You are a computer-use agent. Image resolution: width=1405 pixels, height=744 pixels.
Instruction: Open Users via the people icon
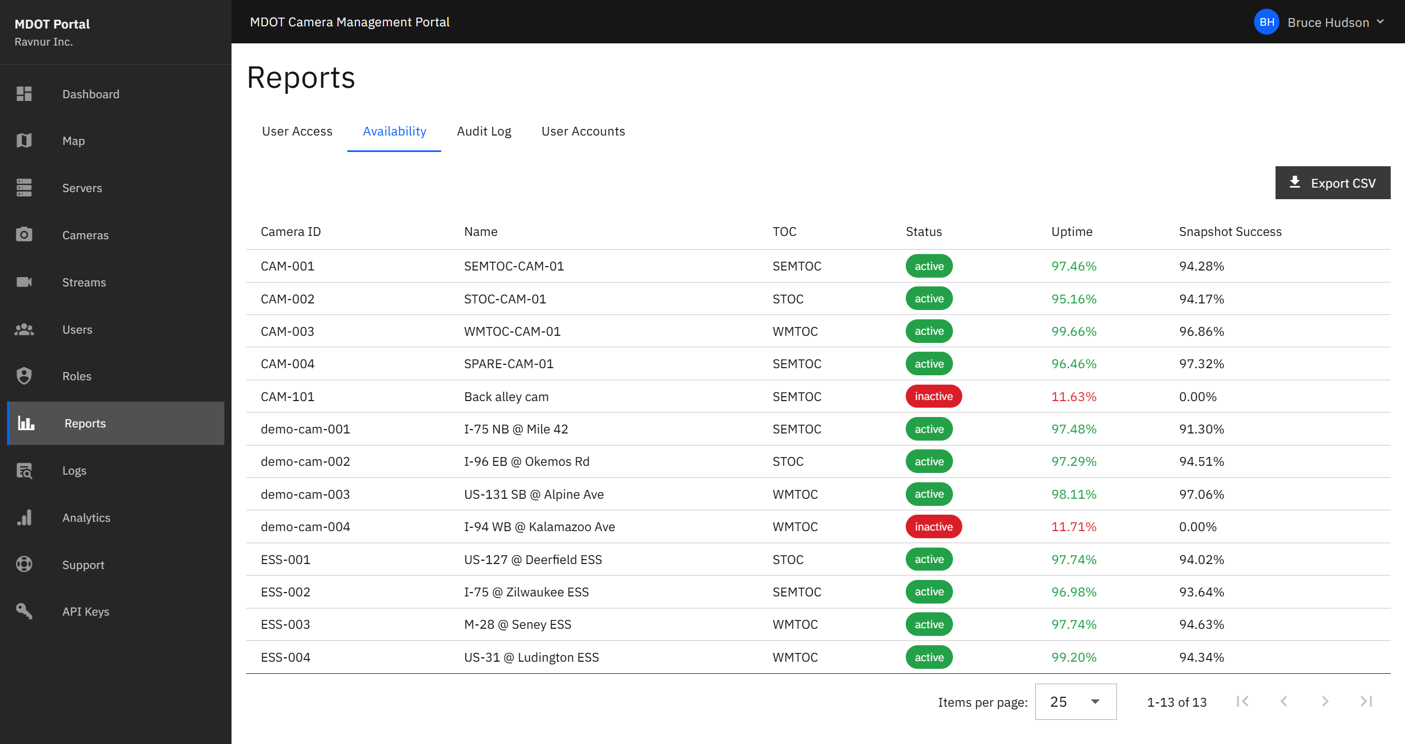click(x=24, y=329)
